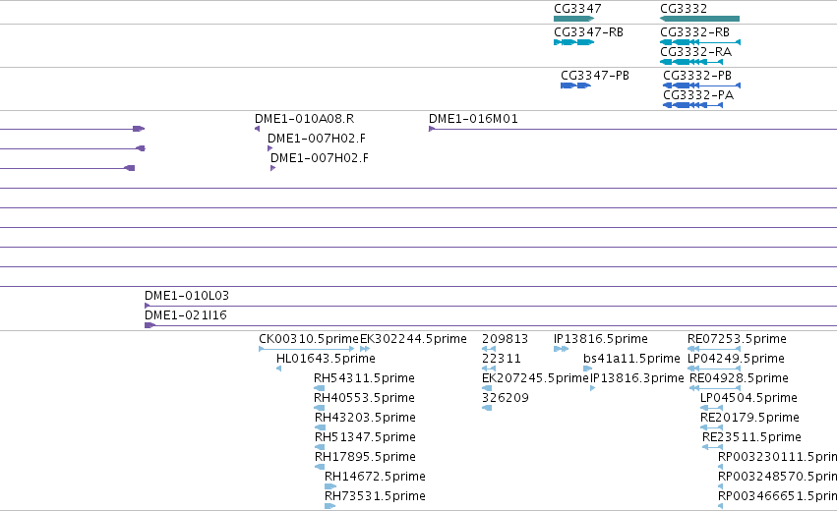
Task: Select the RH14672.5prime EST glyph
Action: coord(330,486)
